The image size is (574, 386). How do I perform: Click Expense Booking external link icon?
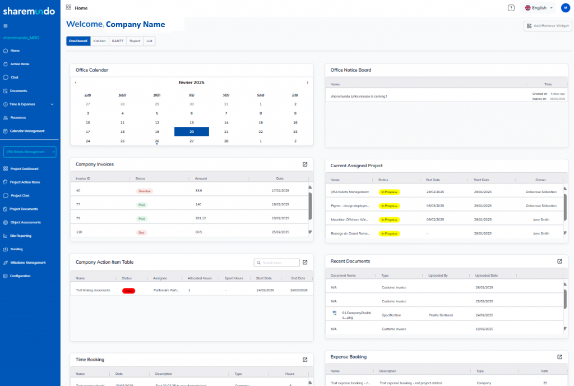[x=559, y=357]
